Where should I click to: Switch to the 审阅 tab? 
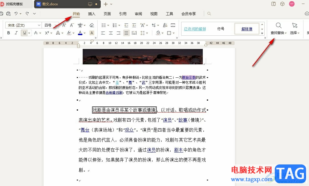(138, 14)
